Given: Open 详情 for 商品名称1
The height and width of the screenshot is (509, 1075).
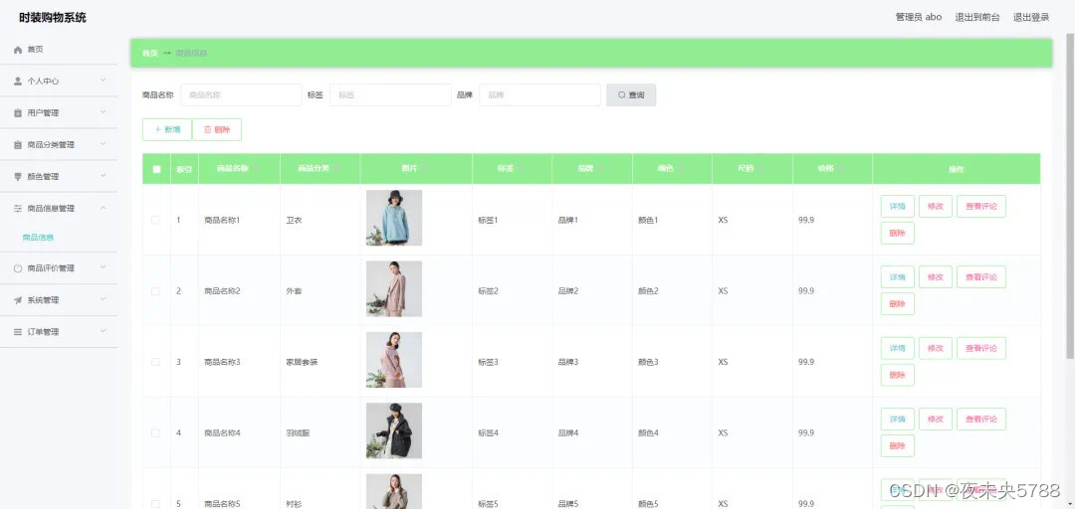Looking at the screenshot, I should pos(898,206).
